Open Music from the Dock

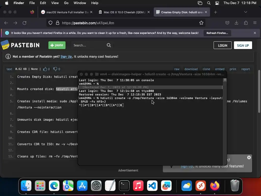(138, 186)
